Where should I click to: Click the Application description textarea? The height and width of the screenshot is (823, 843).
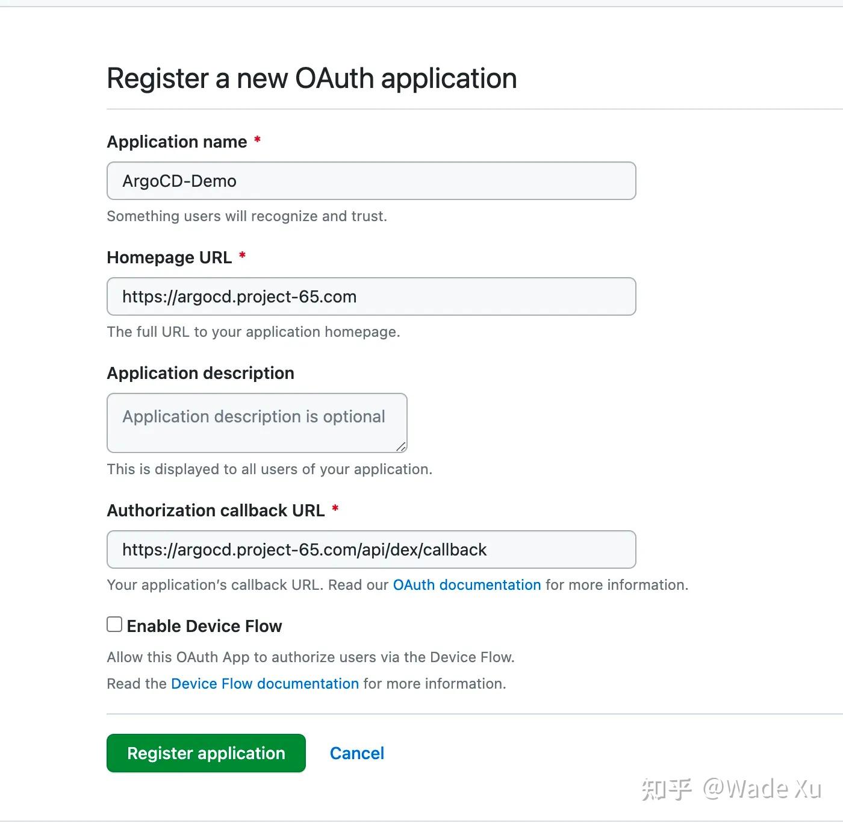click(257, 422)
